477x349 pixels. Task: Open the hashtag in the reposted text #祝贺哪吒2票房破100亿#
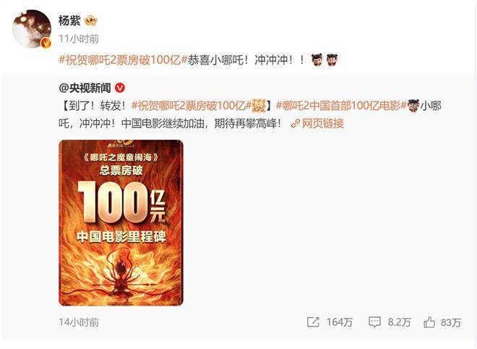(x=192, y=106)
